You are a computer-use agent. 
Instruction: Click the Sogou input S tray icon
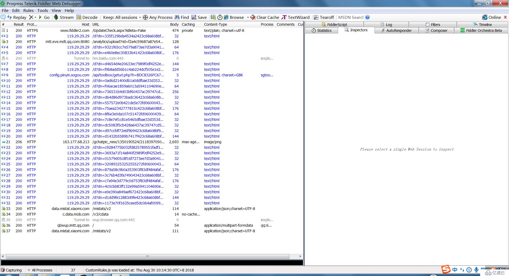[x=446, y=269]
